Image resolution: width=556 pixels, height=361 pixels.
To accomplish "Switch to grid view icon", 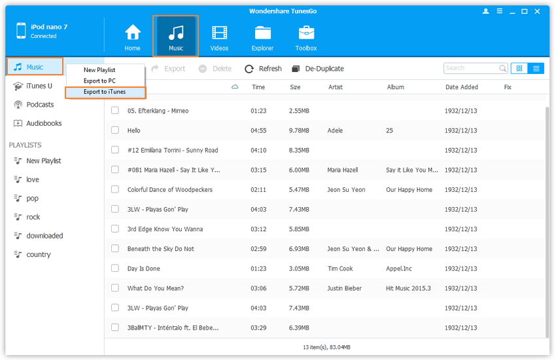I will pyautogui.click(x=519, y=68).
